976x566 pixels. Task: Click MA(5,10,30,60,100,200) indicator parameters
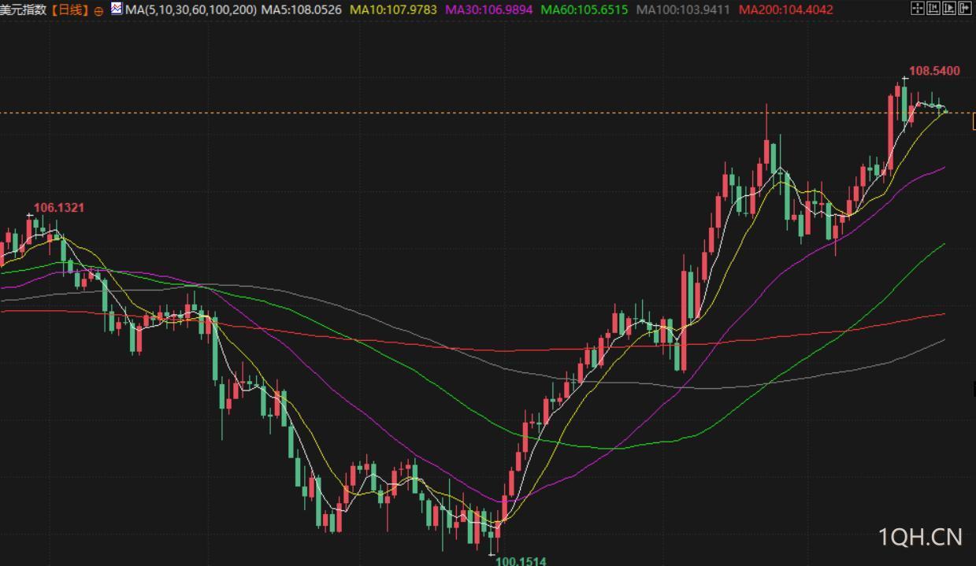(191, 10)
